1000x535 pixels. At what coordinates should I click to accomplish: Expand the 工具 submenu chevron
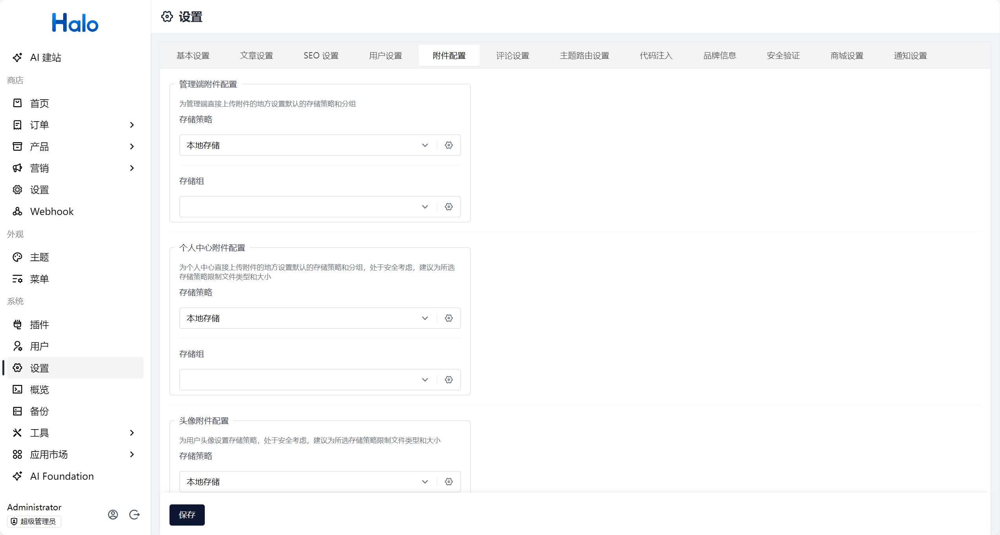click(x=132, y=433)
